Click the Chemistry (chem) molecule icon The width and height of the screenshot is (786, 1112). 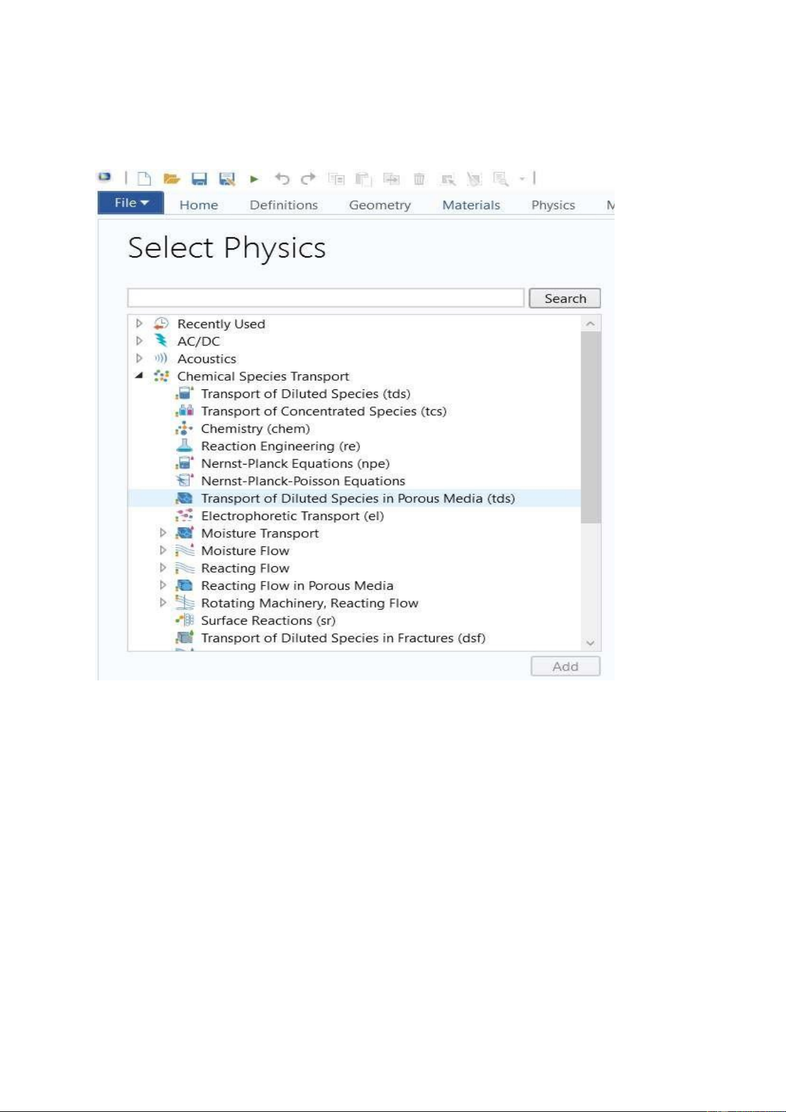coord(185,429)
